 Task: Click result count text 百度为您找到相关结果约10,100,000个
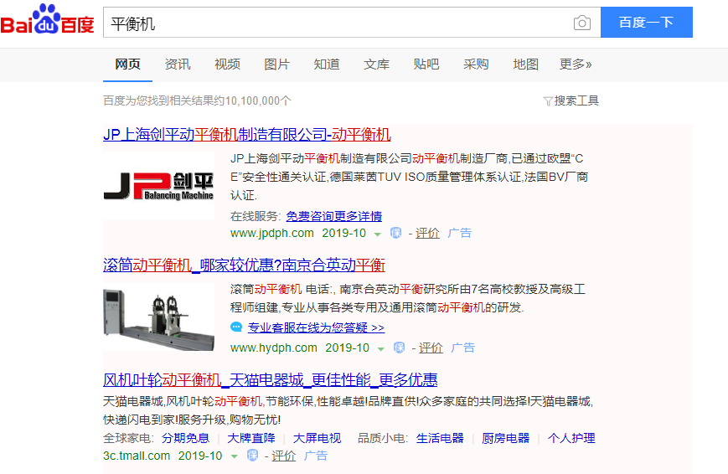pyautogui.click(x=198, y=100)
